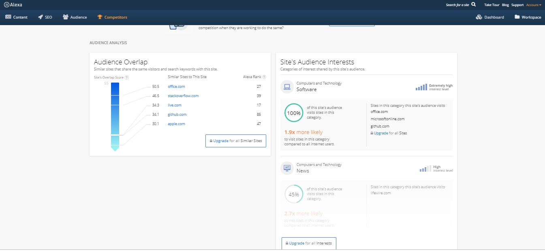Click the Audience Overlap heading

coord(121,62)
